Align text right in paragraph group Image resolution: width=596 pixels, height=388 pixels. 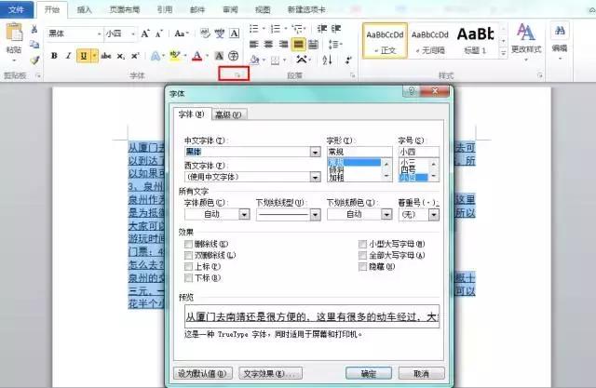click(x=283, y=45)
